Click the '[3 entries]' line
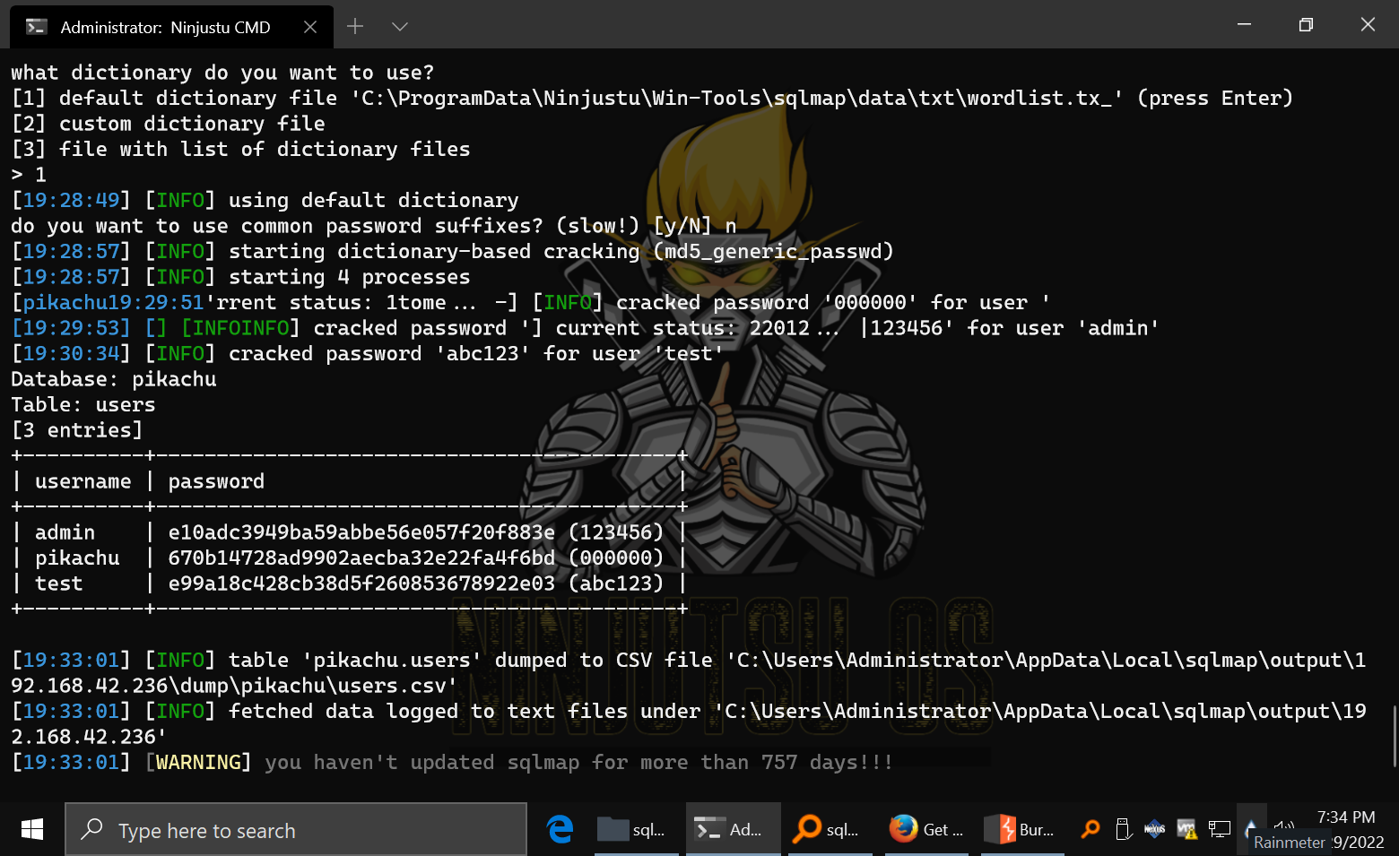 point(77,430)
